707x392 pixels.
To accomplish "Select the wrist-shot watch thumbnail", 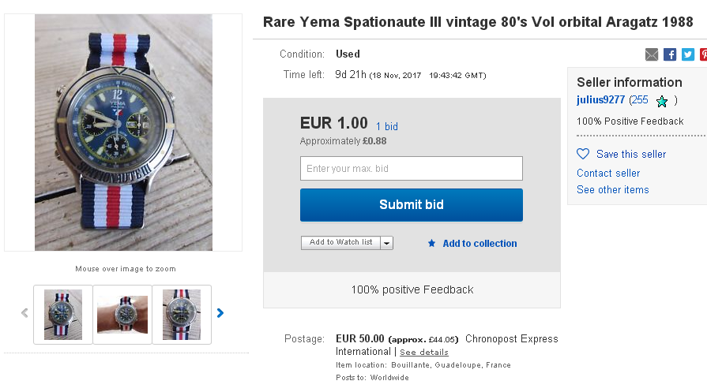I will click(122, 314).
